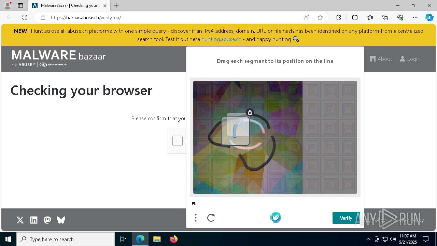The width and height of the screenshot is (437, 246).
Task: Open the Mastodon social link
Action: tap(47, 220)
